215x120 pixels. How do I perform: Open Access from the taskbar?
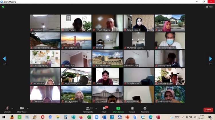158,117
